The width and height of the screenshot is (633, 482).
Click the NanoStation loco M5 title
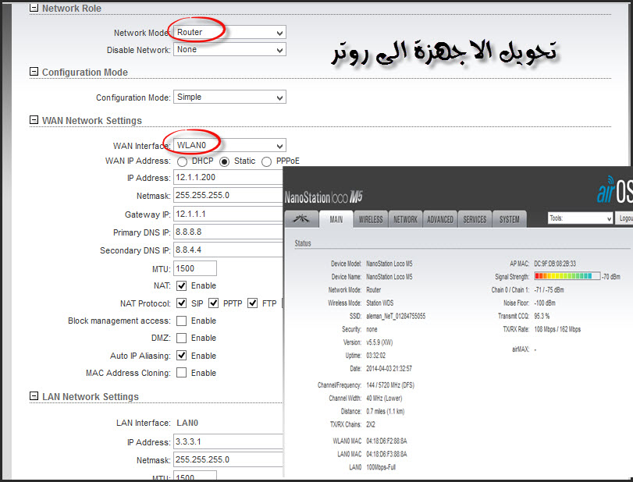click(323, 197)
